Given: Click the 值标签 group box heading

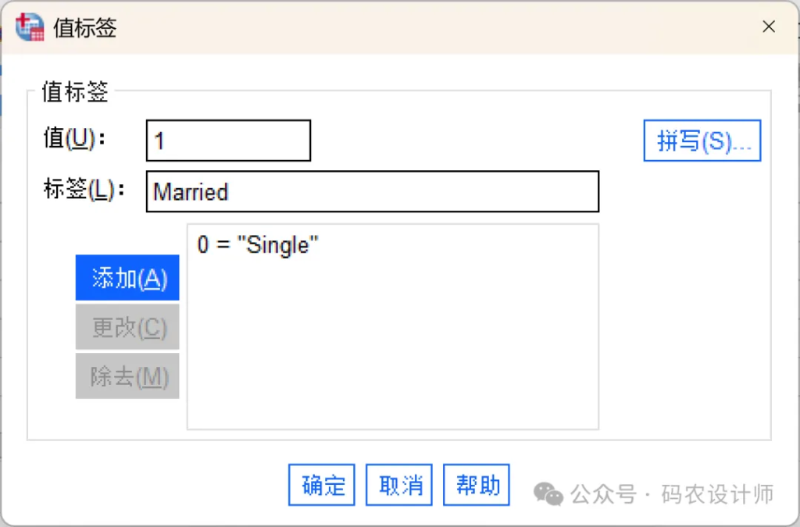Looking at the screenshot, I should tap(75, 91).
